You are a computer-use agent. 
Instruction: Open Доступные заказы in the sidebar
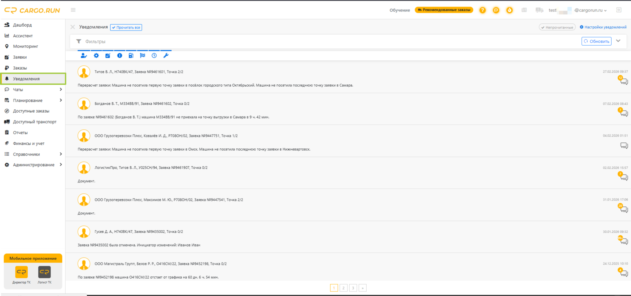[x=31, y=111]
